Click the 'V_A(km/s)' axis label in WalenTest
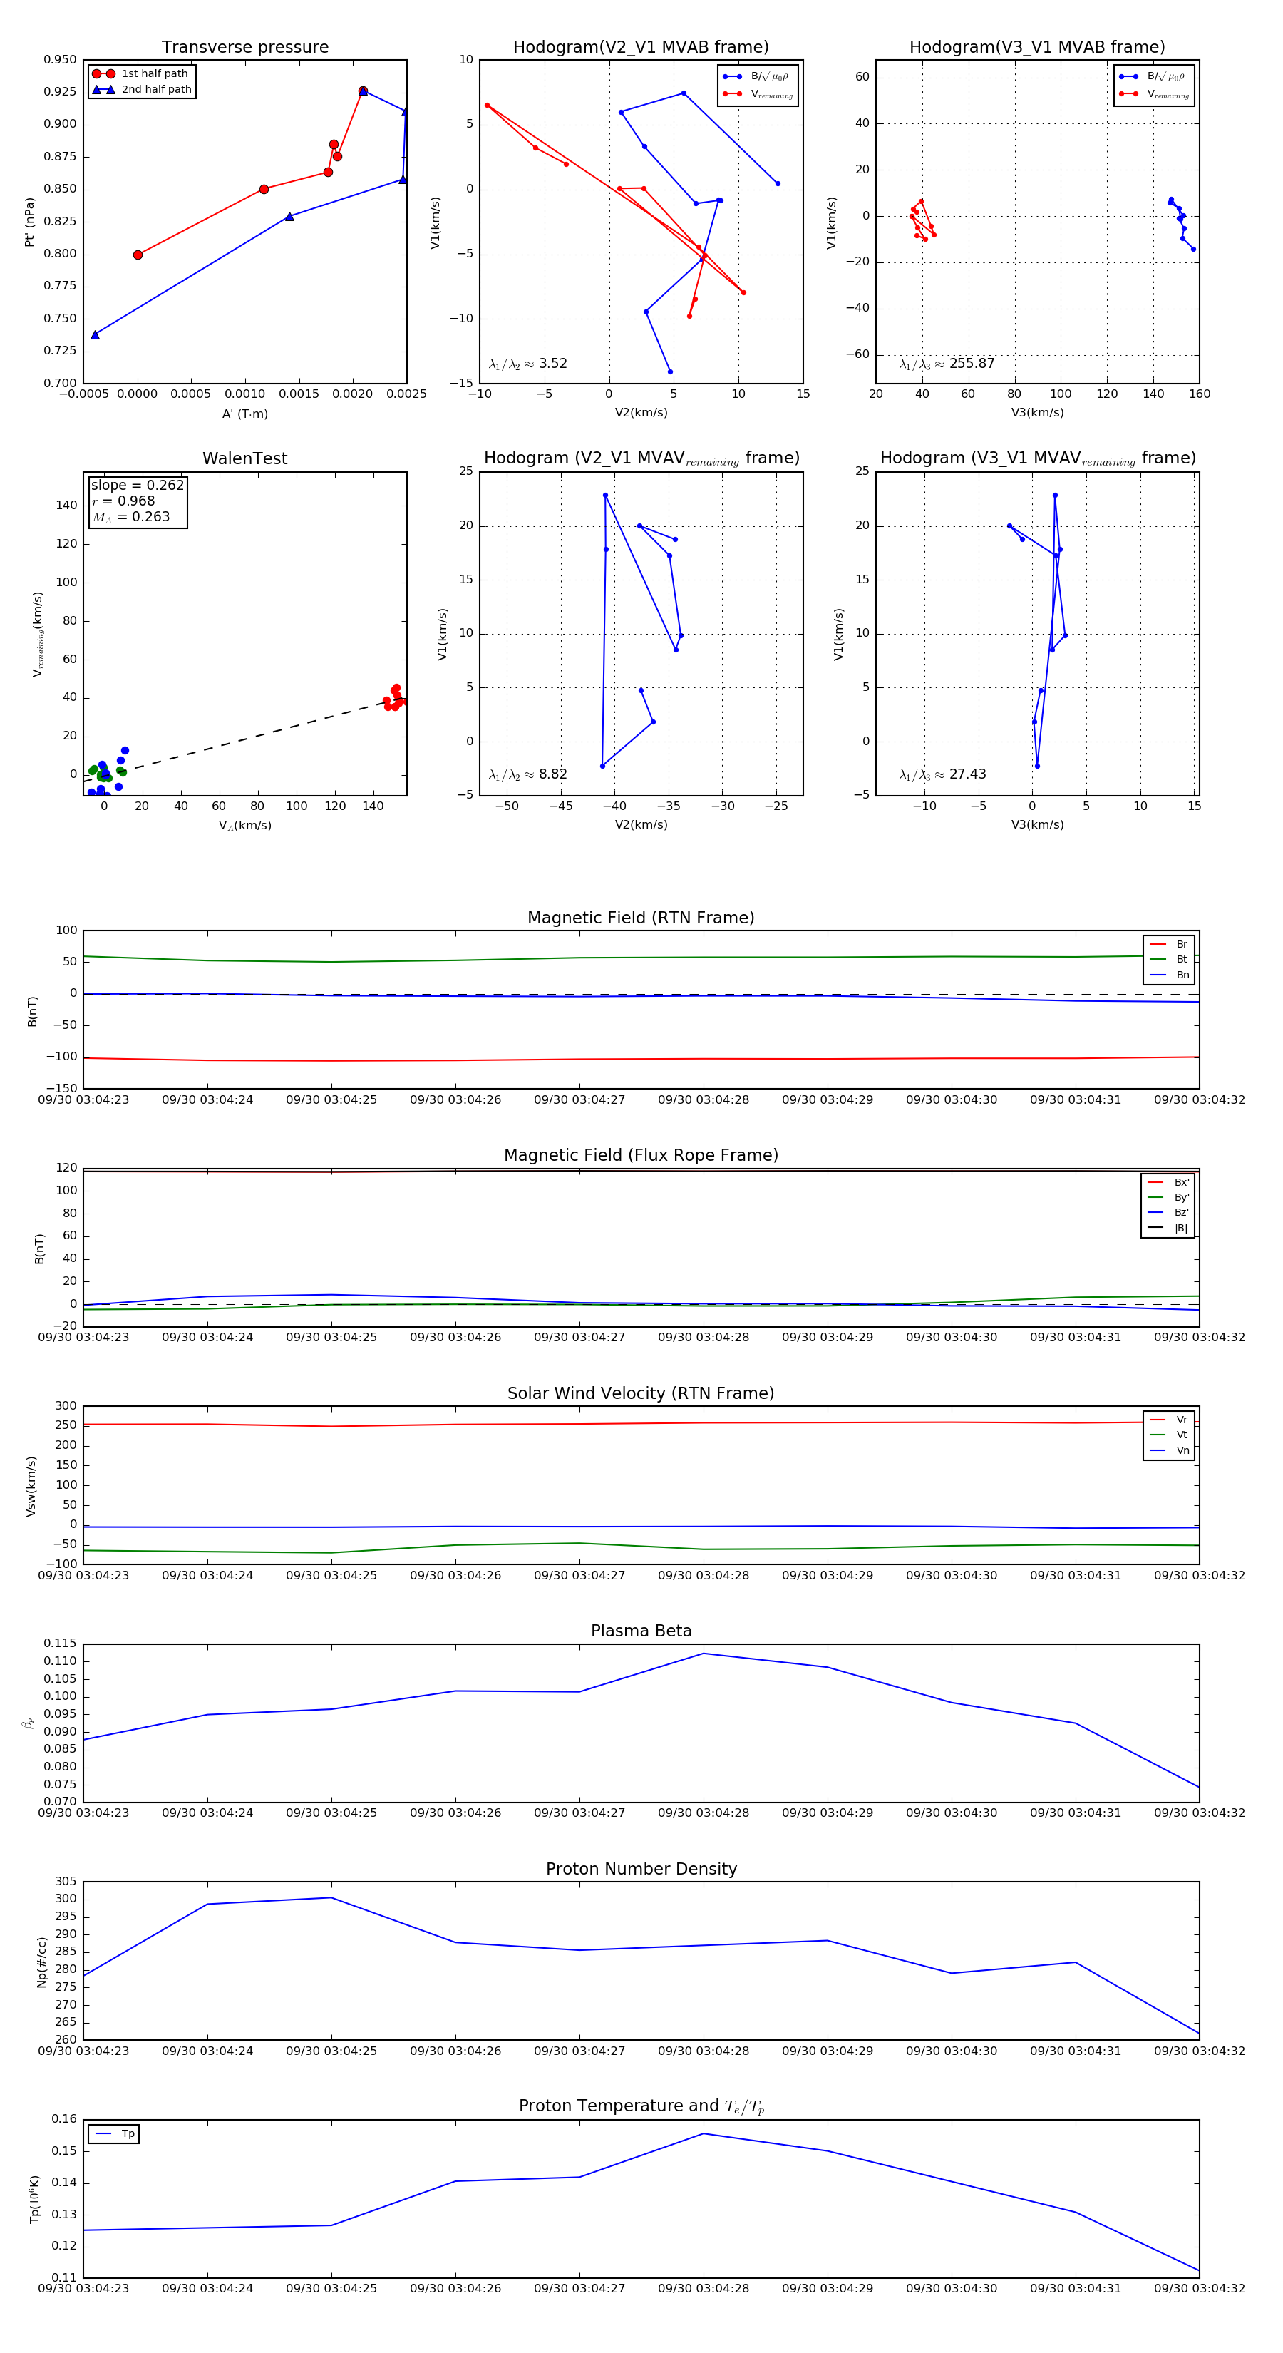Viewport: 1283px width, 2353px height. 244,826
